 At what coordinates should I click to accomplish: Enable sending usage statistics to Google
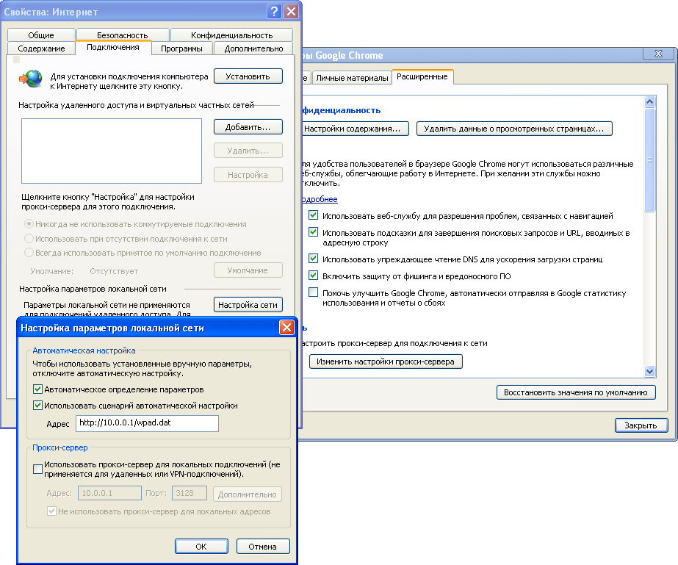point(314,293)
